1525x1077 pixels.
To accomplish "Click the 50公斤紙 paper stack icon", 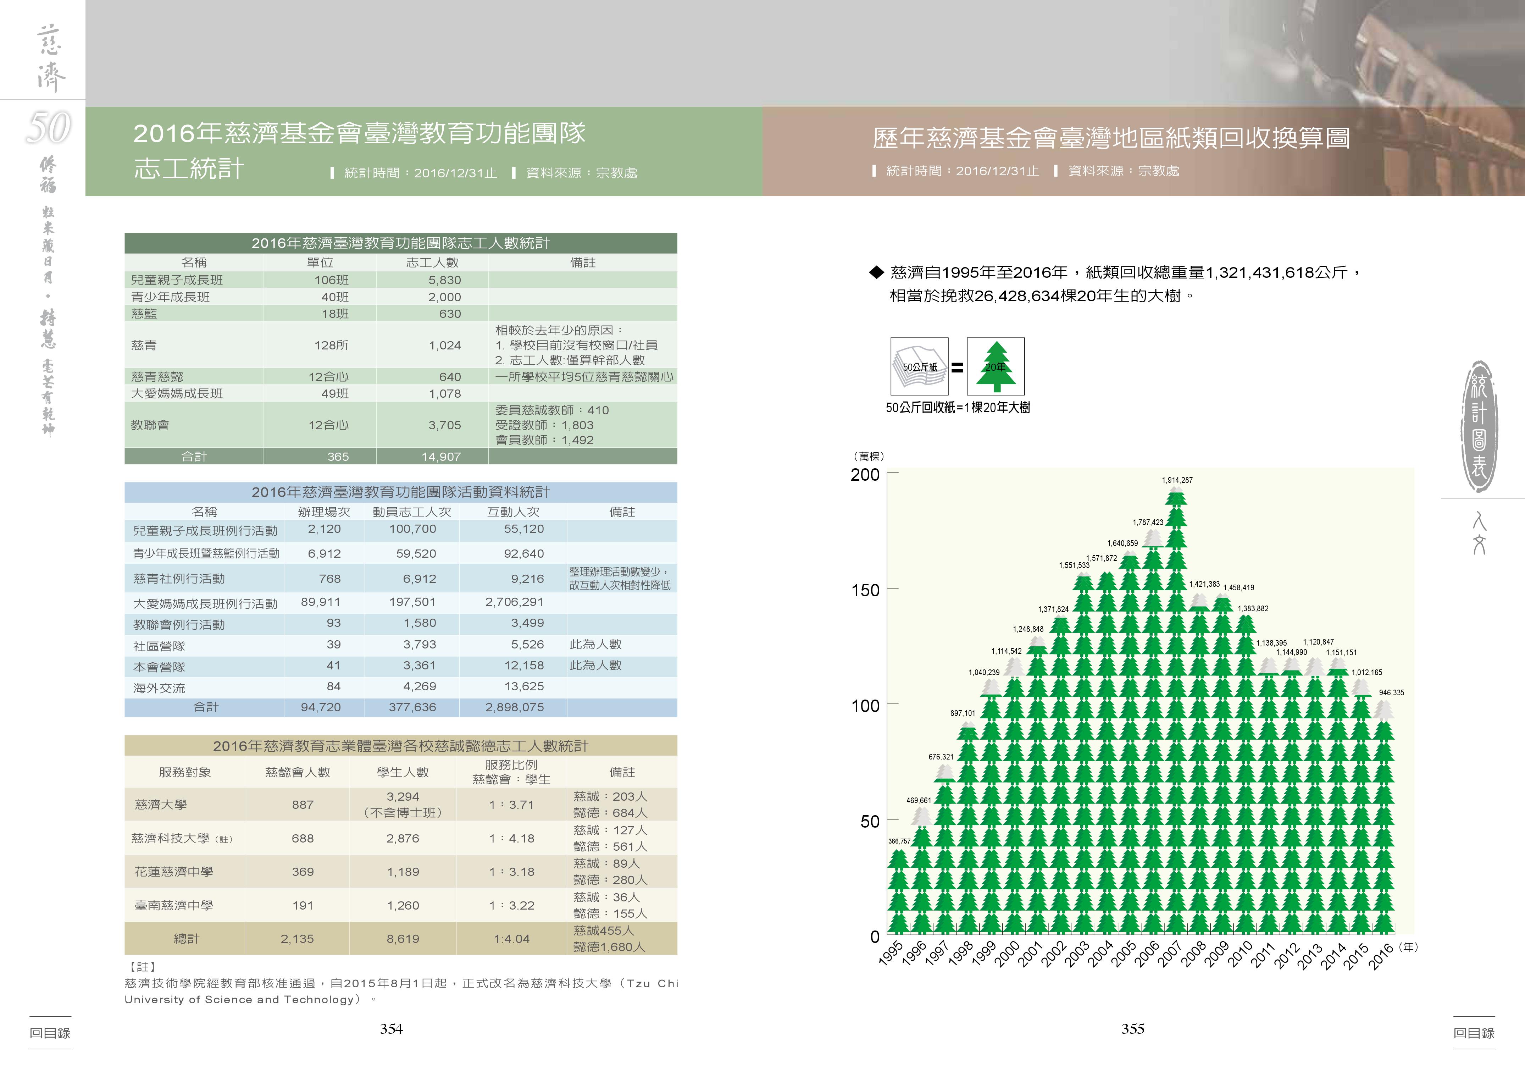I will click(919, 366).
